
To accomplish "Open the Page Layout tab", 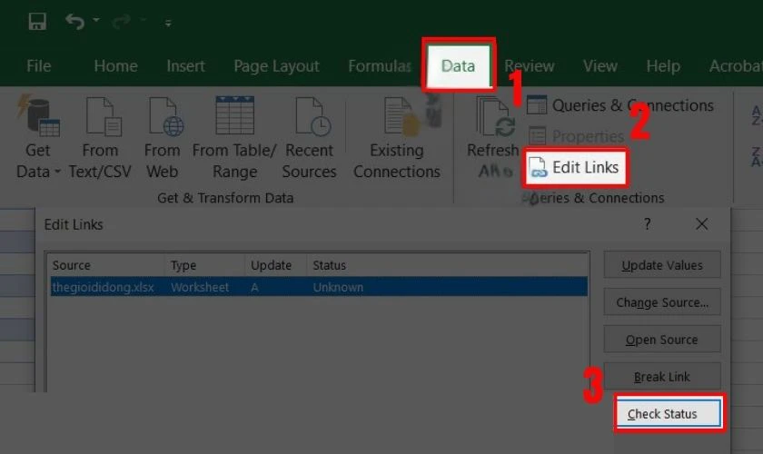I will (x=276, y=65).
